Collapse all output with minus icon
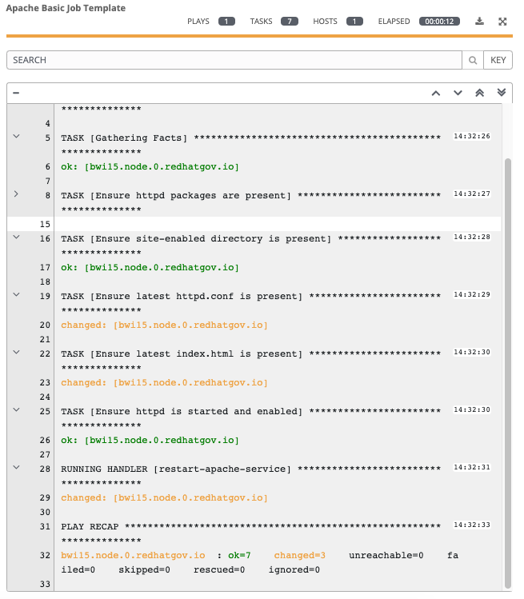 (16, 93)
